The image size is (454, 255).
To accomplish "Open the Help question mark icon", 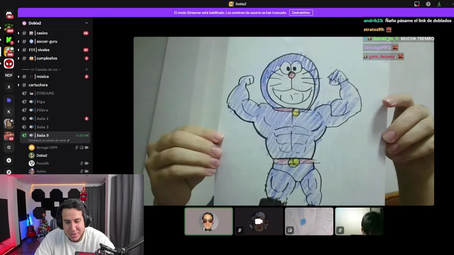I will pyautogui.click(x=428, y=4).
